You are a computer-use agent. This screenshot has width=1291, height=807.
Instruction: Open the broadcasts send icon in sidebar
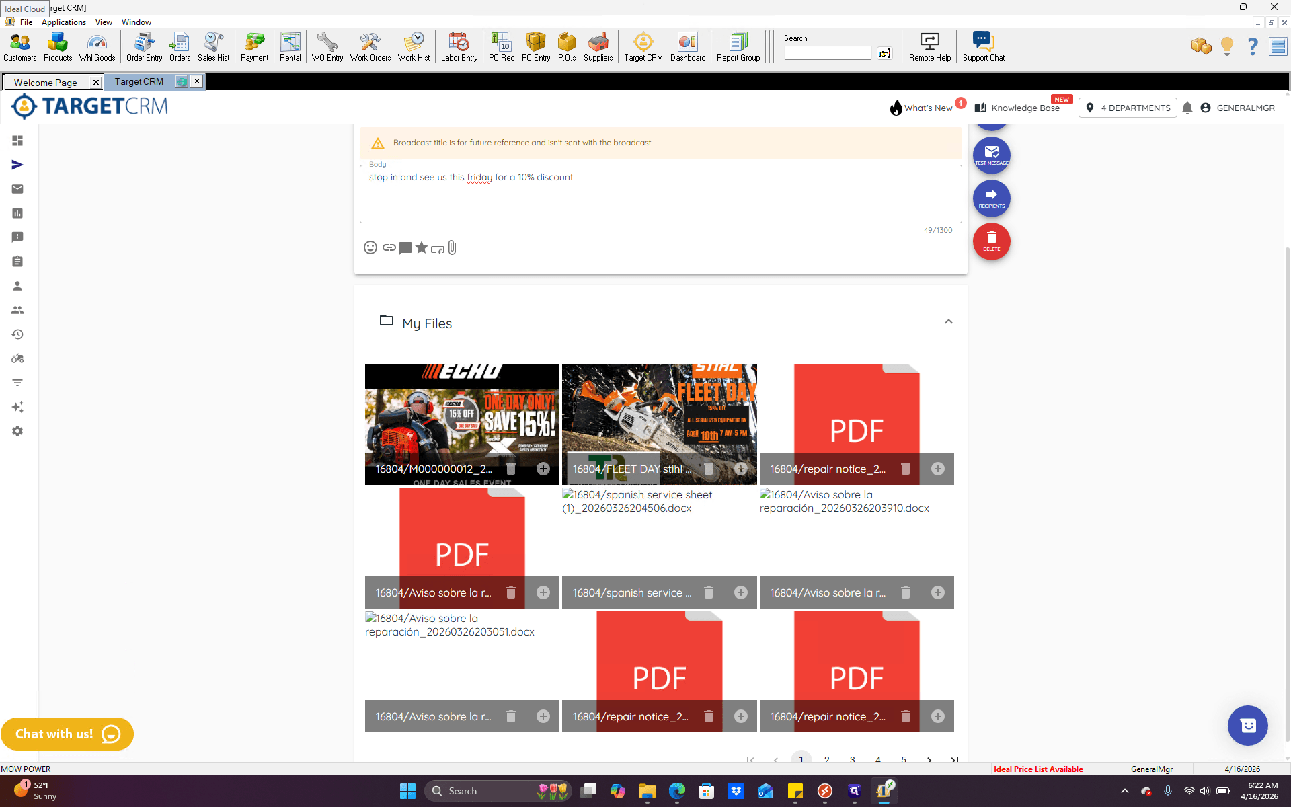click(x=17, y=165)
